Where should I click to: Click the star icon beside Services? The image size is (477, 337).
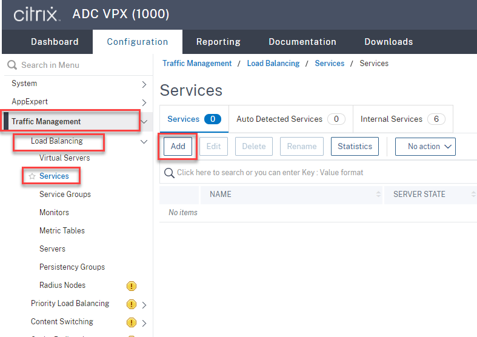pyautogui.click(x=32, y=176)
